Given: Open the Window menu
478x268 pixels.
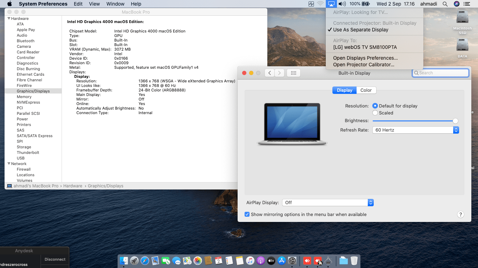Looking at the screenshot, I should pyautogui.click(x=115, y=4).
